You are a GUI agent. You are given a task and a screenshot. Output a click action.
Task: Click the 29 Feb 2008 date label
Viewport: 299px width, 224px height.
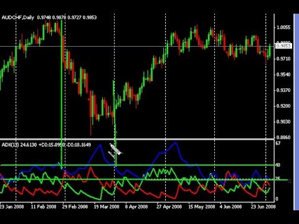point(75,207)
